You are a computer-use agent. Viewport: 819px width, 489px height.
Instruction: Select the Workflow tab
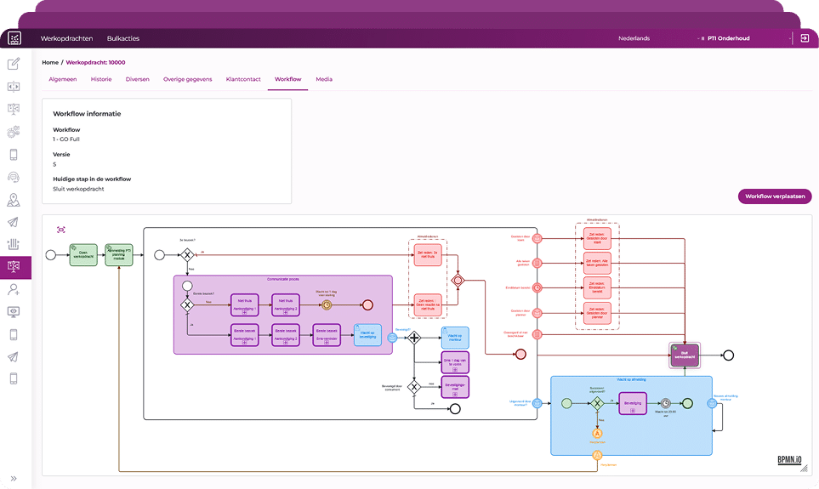click(x=287, y=79)
